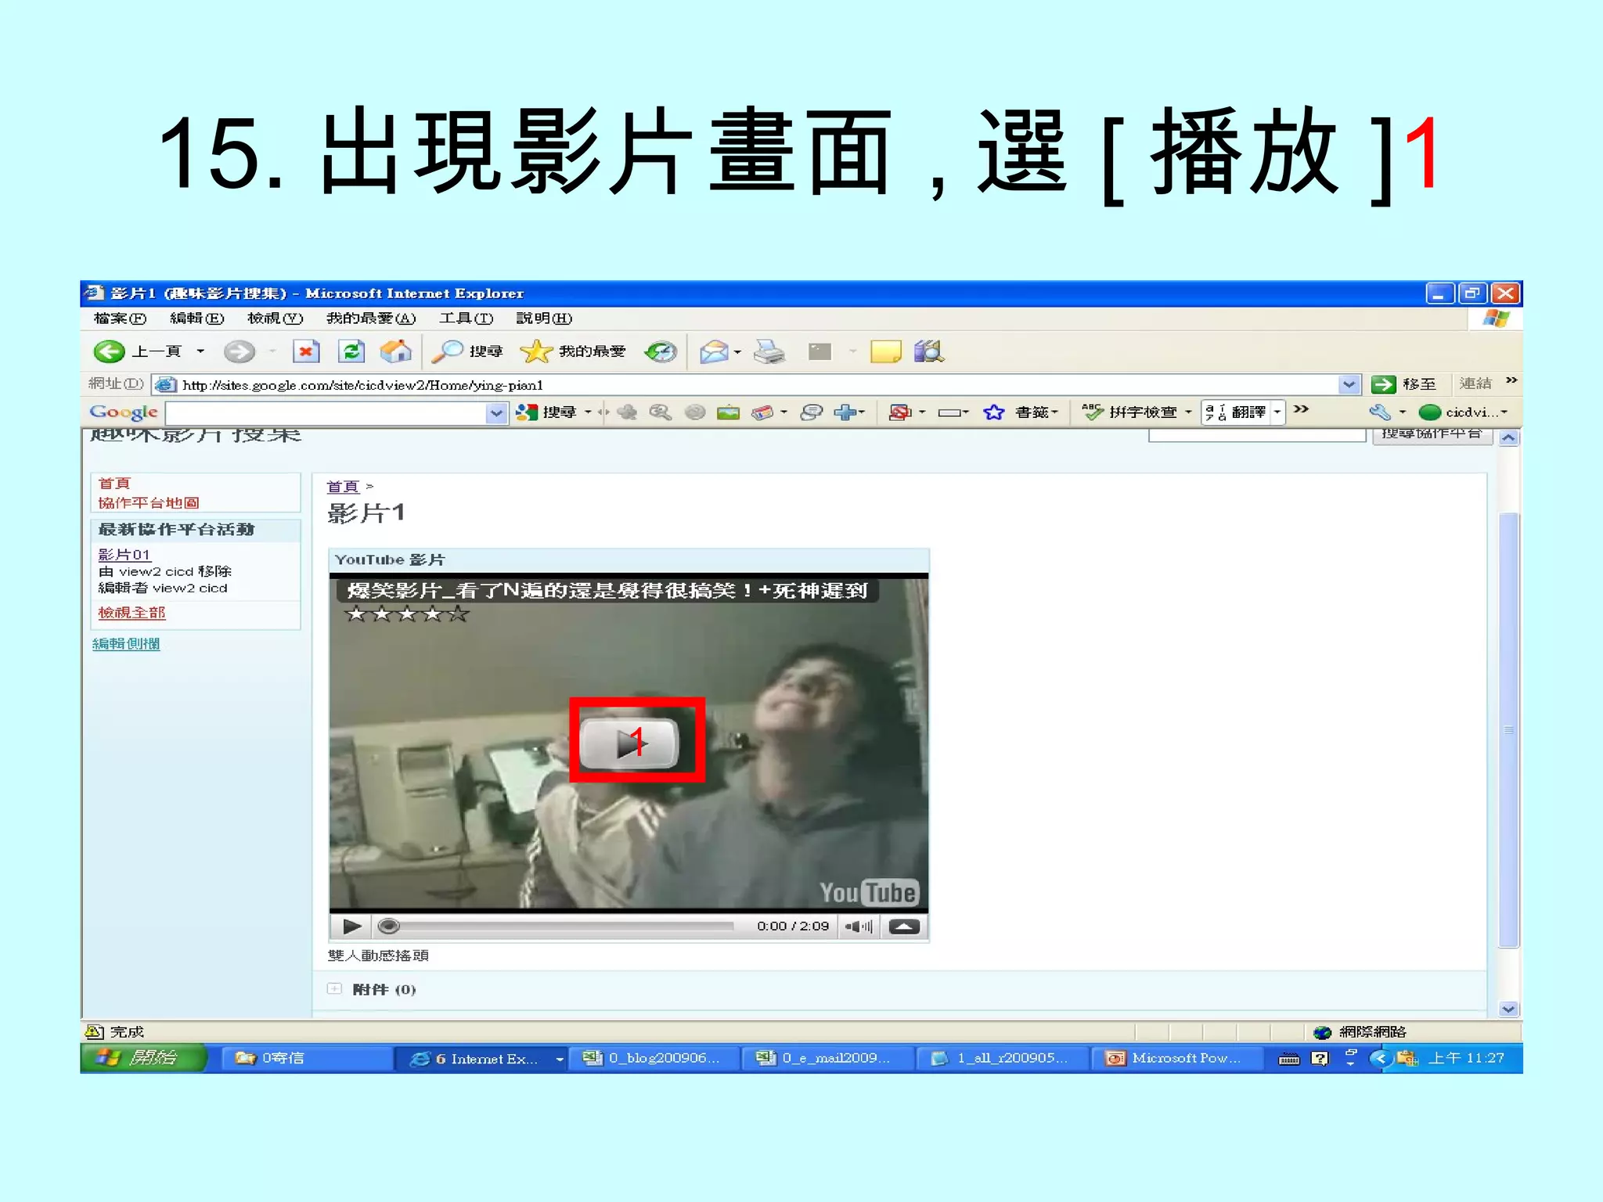Screen dimensions: 1603x1202
Task: Click play in the video control bar
Action: [351, 927]
